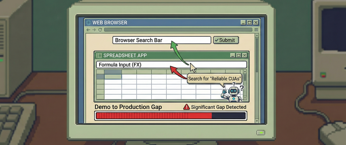
Task: Select the highlighted spreadsheet cell
Action: [x=113, y=77]
